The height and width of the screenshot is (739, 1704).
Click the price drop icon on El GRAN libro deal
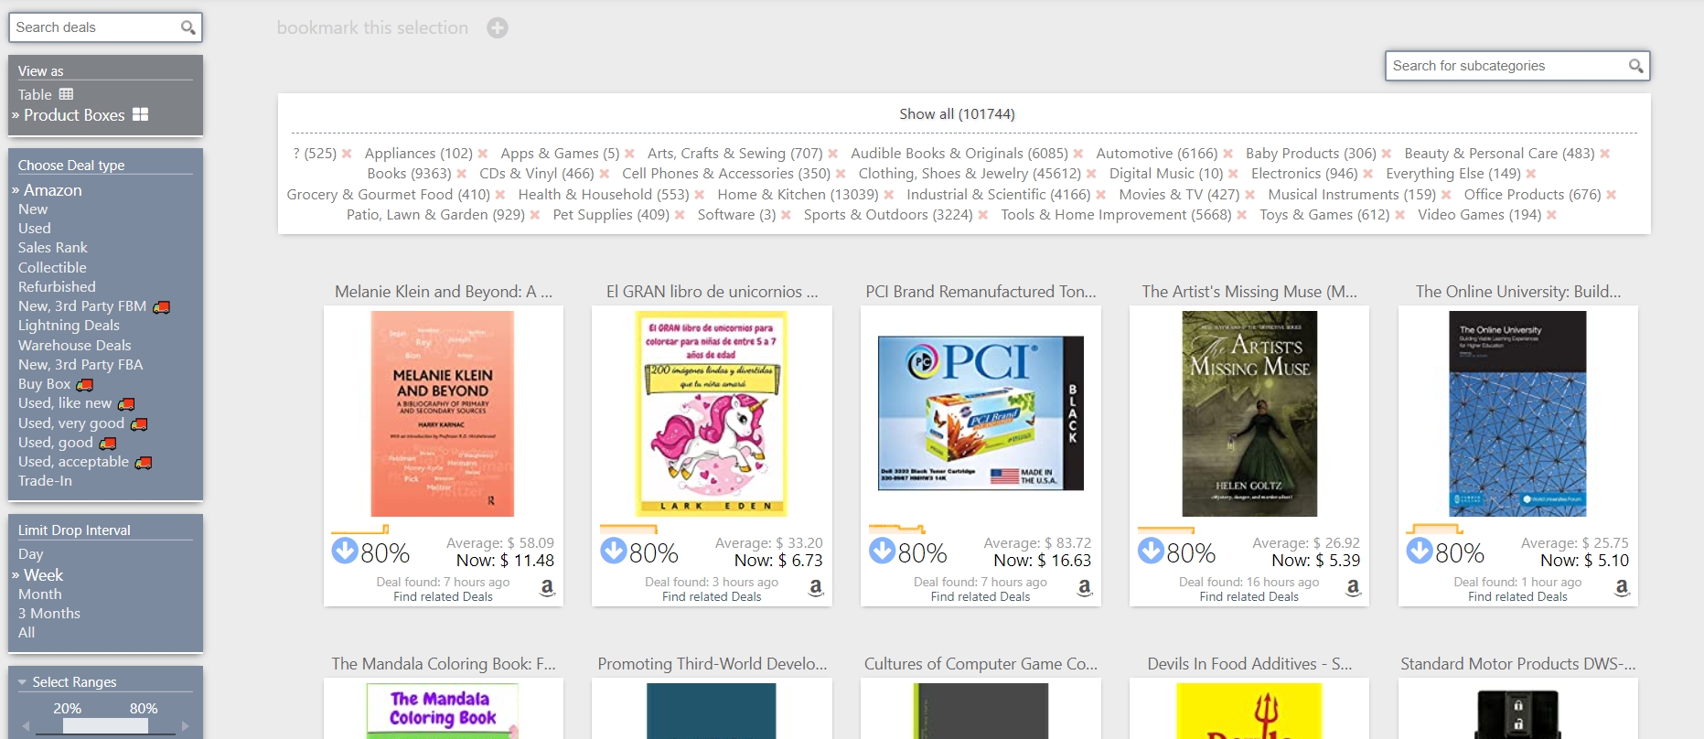click(614, 551)
